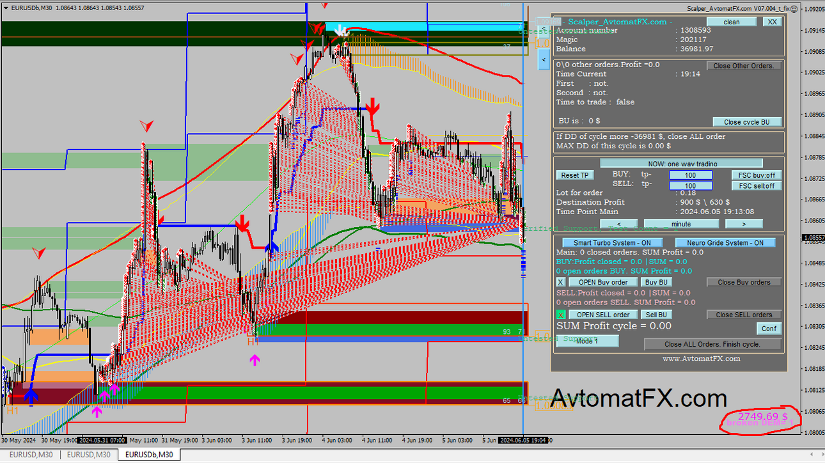Click the minute unit button
The height and width of the screenshot is (463, 825).
[681, 224]
